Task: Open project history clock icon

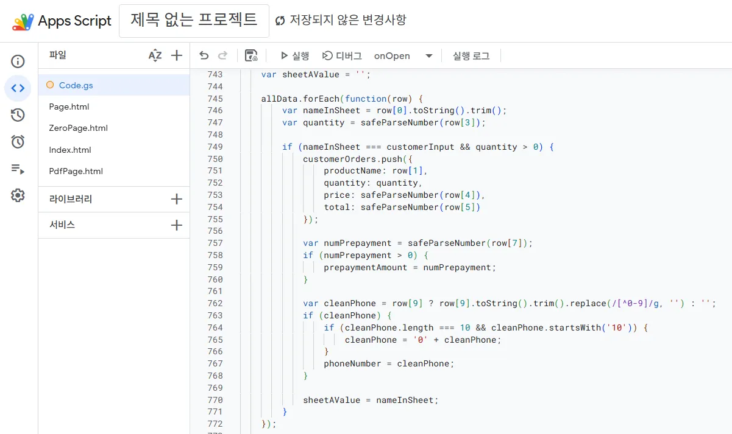Action: (18, 115)
